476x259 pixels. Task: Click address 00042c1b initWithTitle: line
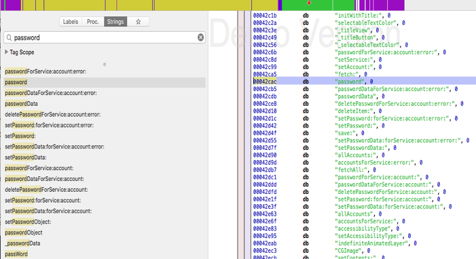(x=265, y=16)
